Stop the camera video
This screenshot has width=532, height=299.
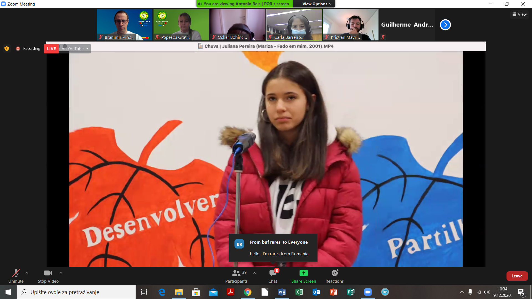tap(48, 276)
